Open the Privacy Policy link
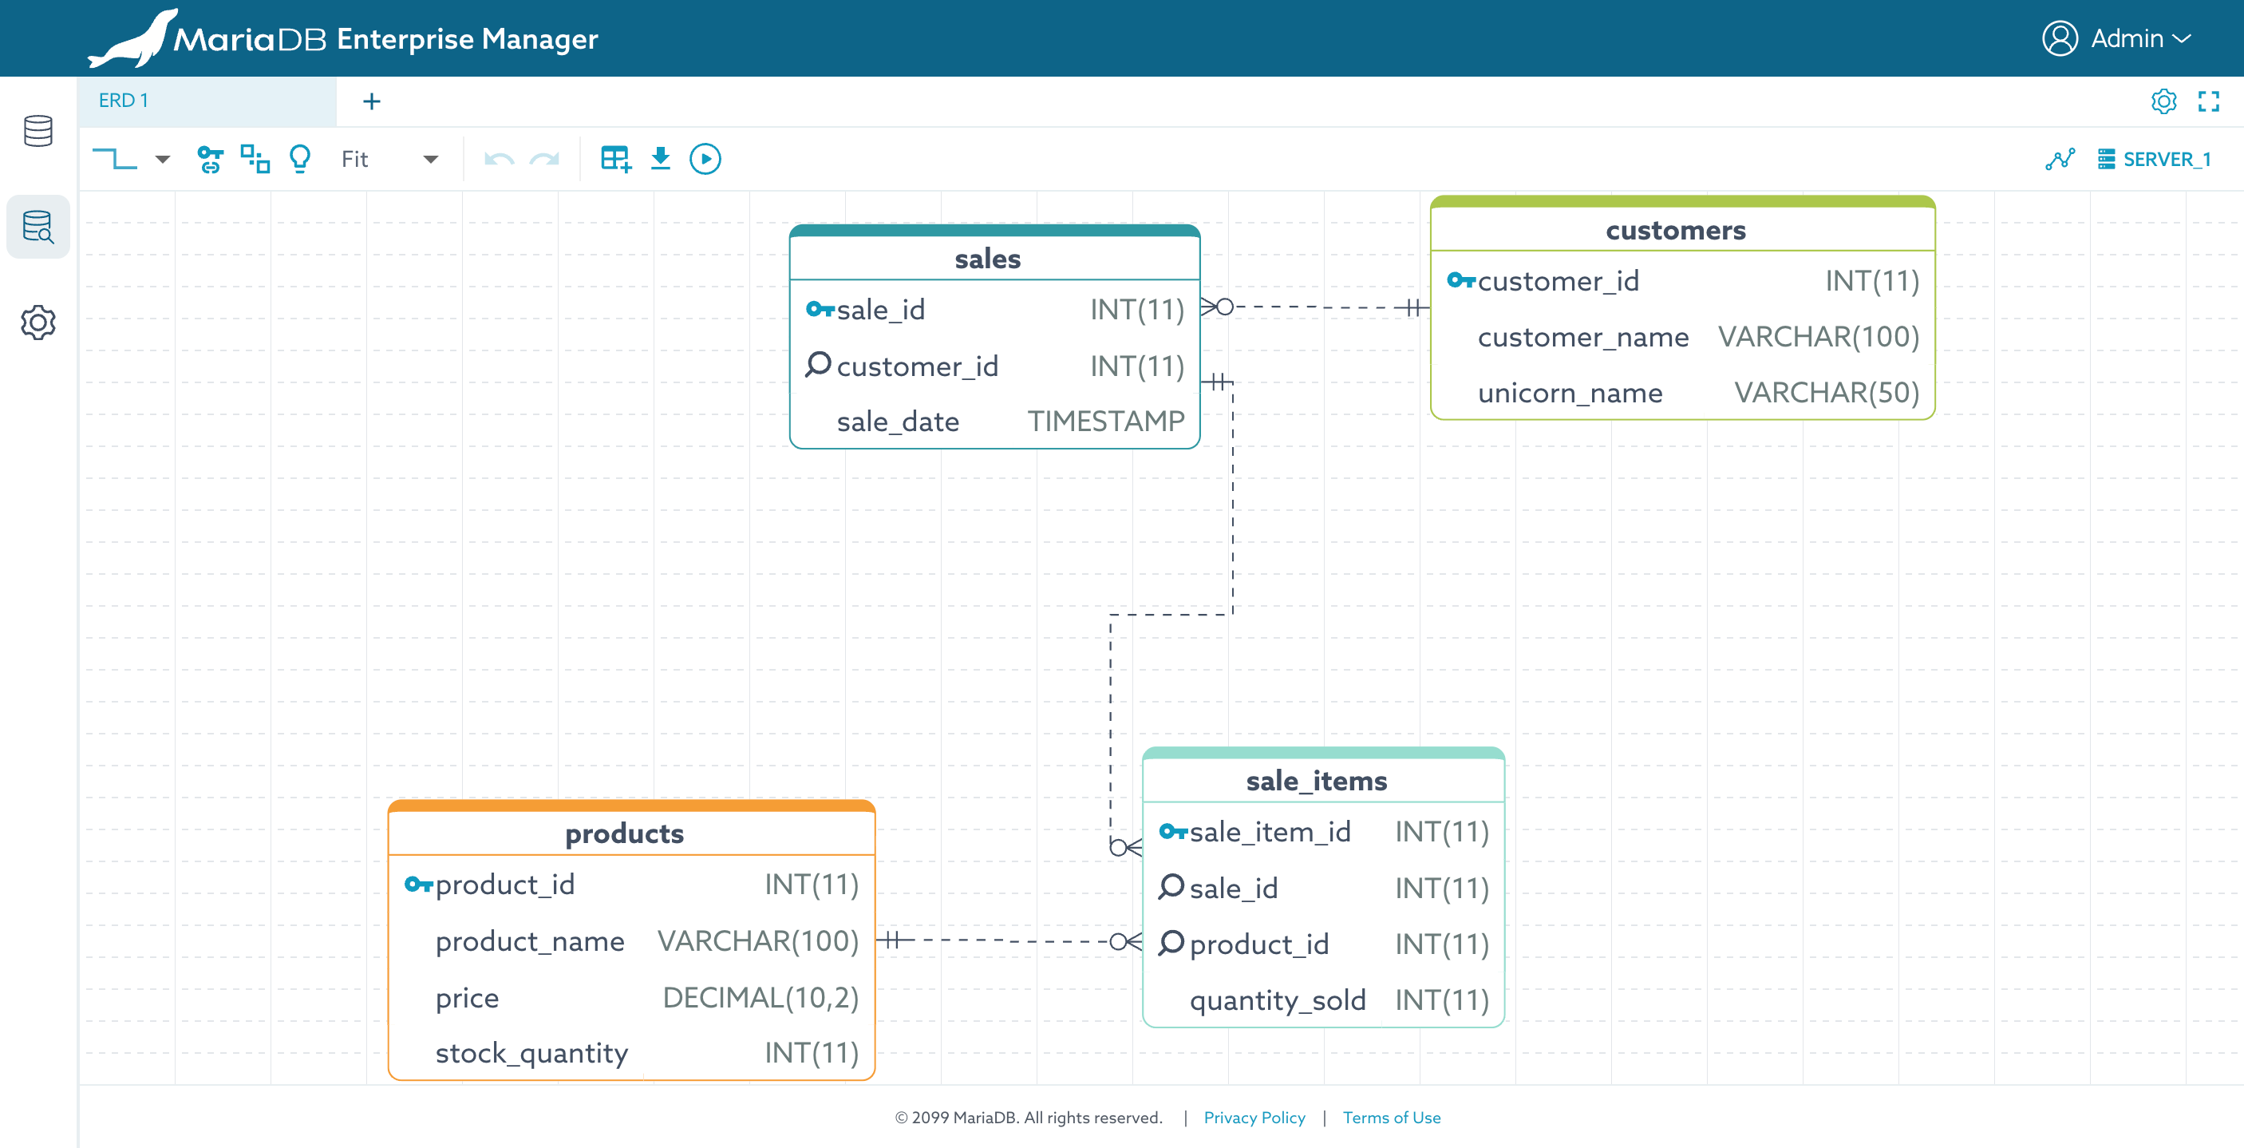This screenshot has height=1148, width=2244. 1254,1118
